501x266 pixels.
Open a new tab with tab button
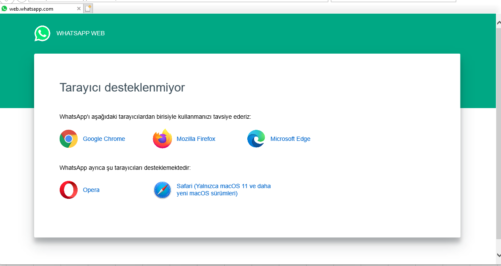click(88, 9)
